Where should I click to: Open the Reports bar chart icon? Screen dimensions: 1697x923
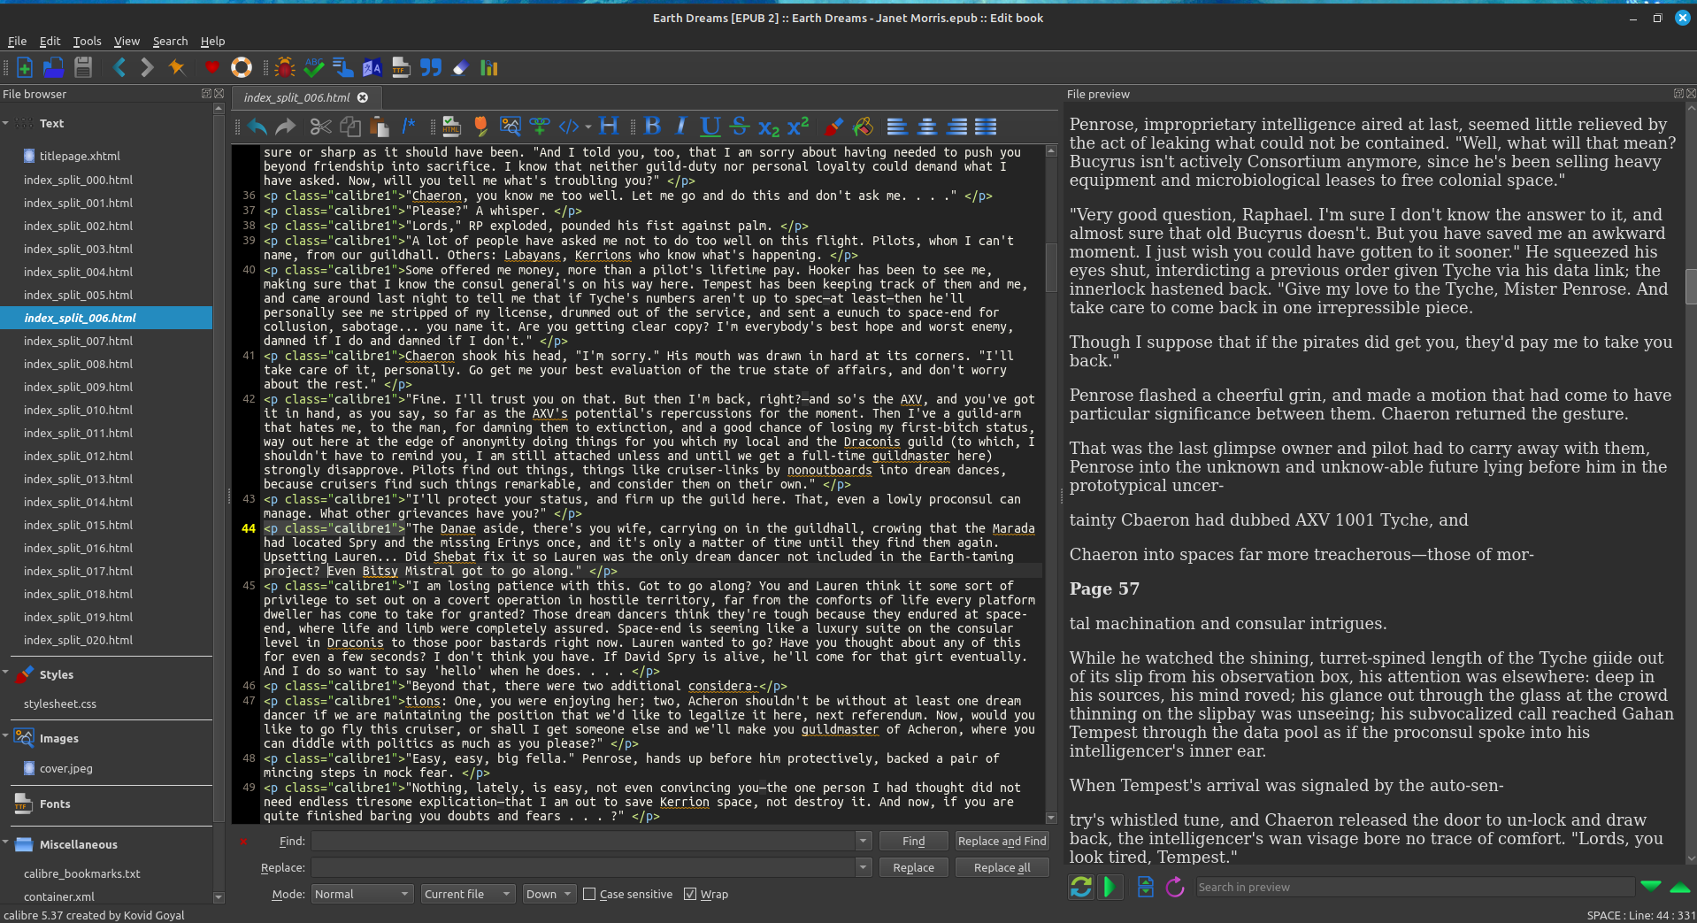tap(488, 67)
